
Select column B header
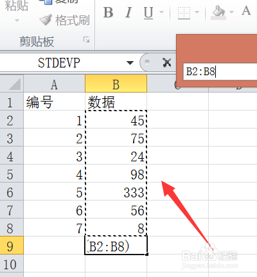(116, 84)
